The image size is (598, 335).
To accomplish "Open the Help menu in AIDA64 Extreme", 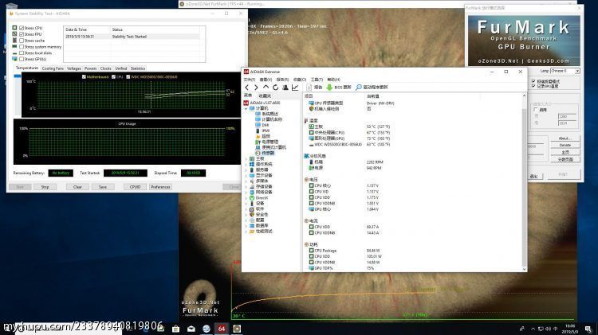I will pyautogui.click(x=334, y=80).
